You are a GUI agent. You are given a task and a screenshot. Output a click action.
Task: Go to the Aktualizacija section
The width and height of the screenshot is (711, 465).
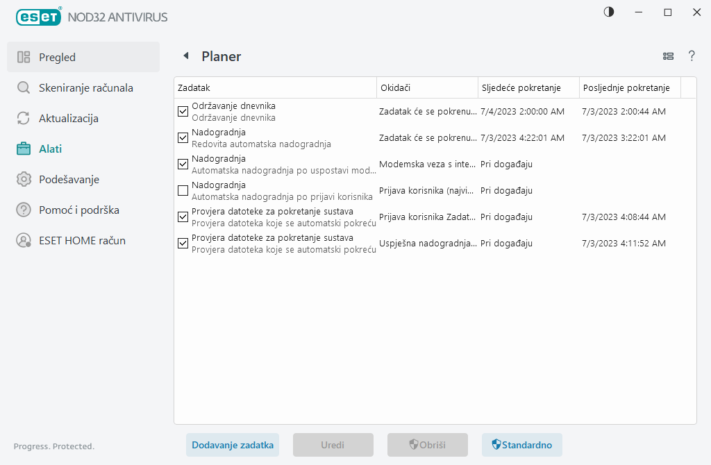[x=68, y=119]
